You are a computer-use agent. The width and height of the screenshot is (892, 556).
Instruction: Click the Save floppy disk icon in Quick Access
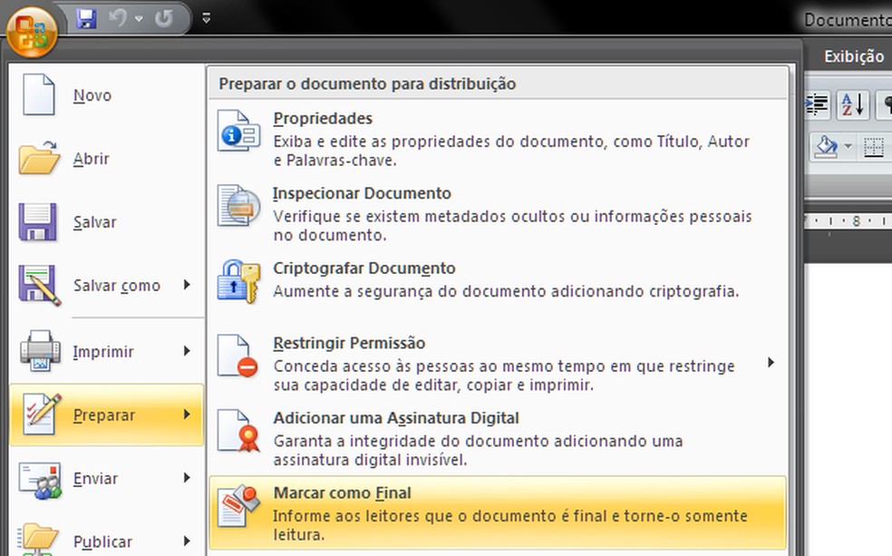[x=86, y=18]
